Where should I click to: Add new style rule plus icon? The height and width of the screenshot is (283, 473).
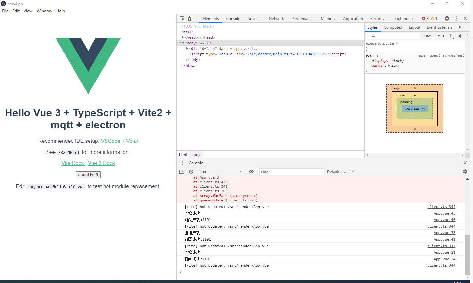(x=450, y=36)
